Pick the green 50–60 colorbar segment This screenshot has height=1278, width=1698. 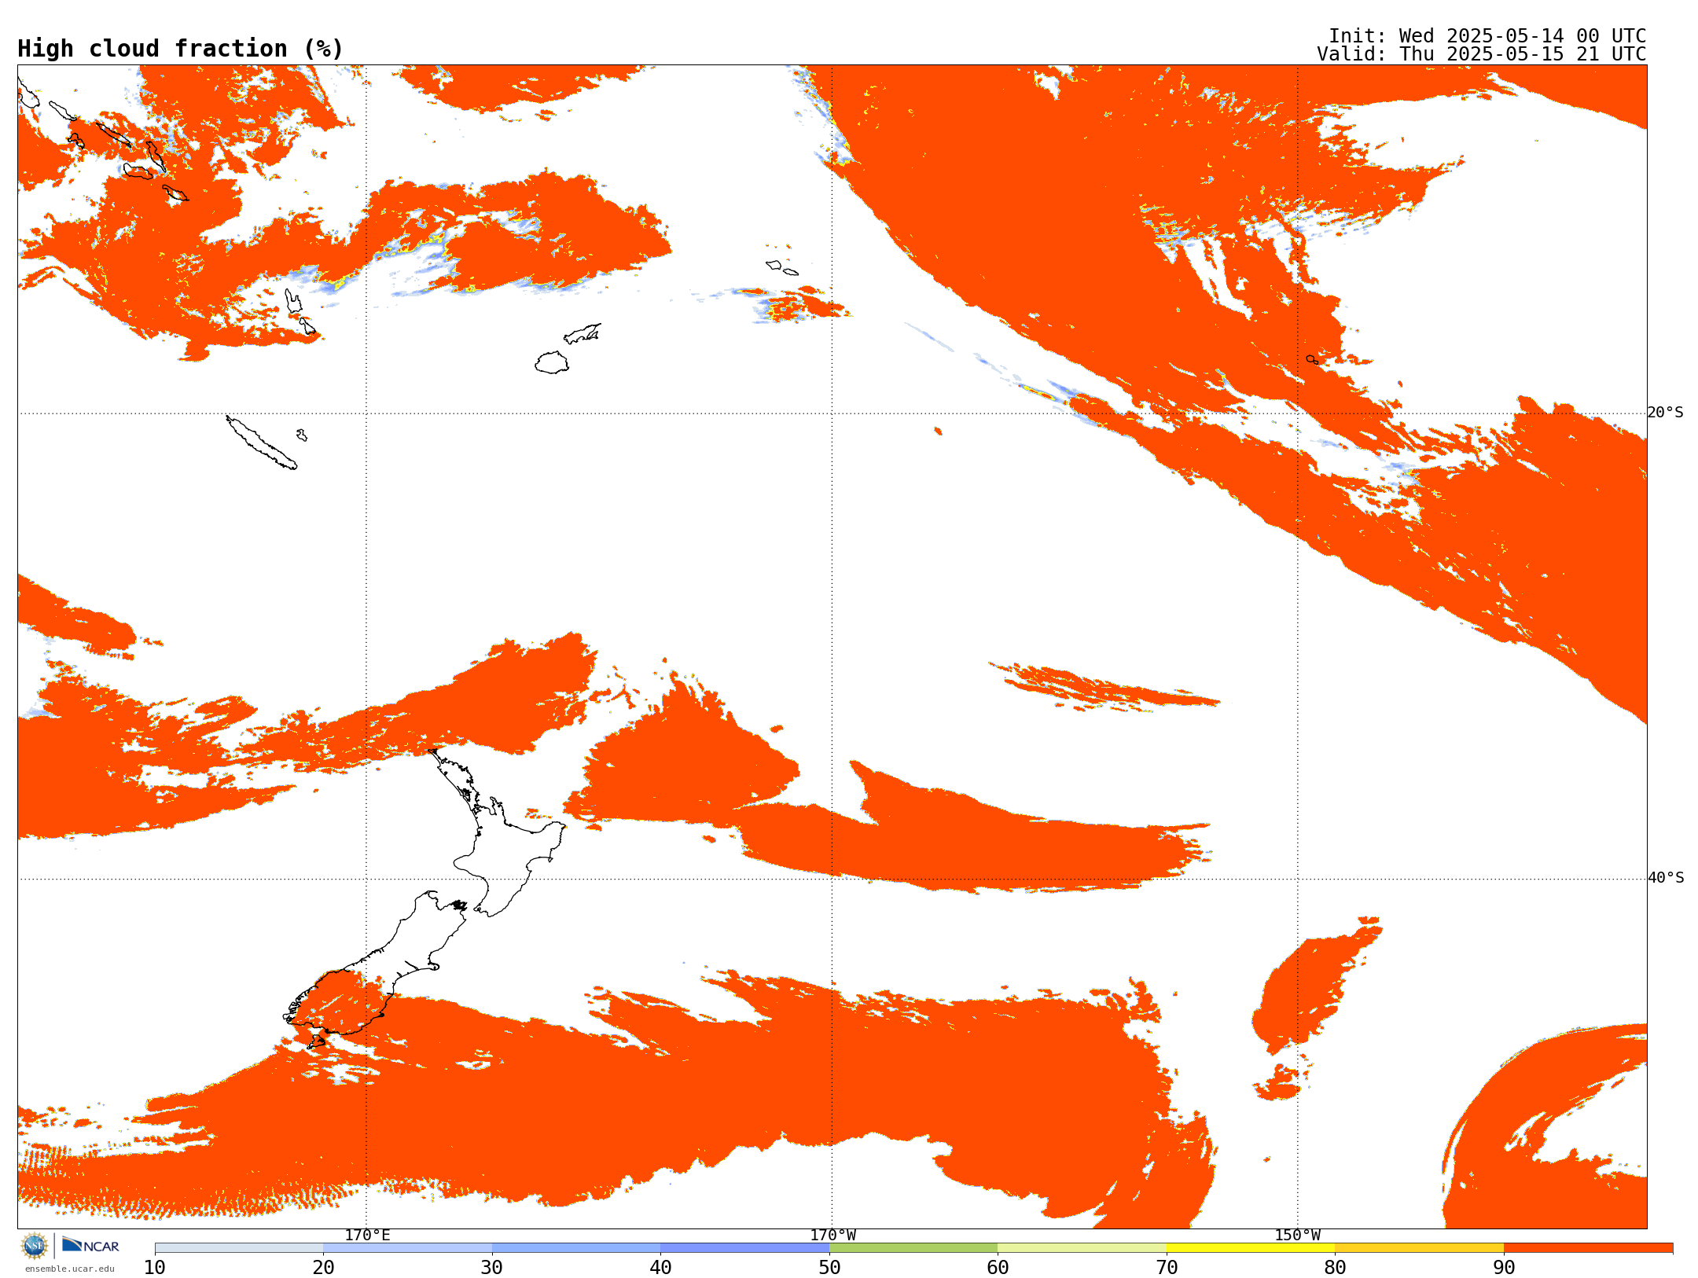(x=913, y=1248)
